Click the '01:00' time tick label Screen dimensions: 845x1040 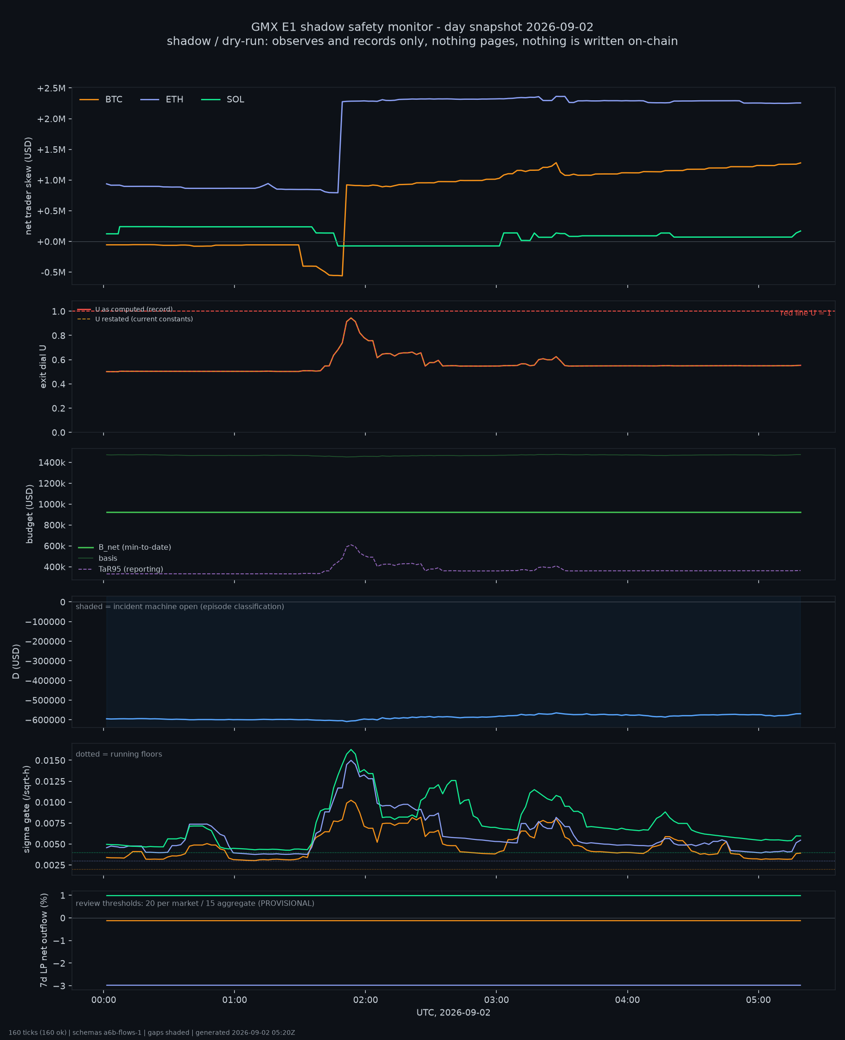pyautogui.click(x=234, y=1000)
